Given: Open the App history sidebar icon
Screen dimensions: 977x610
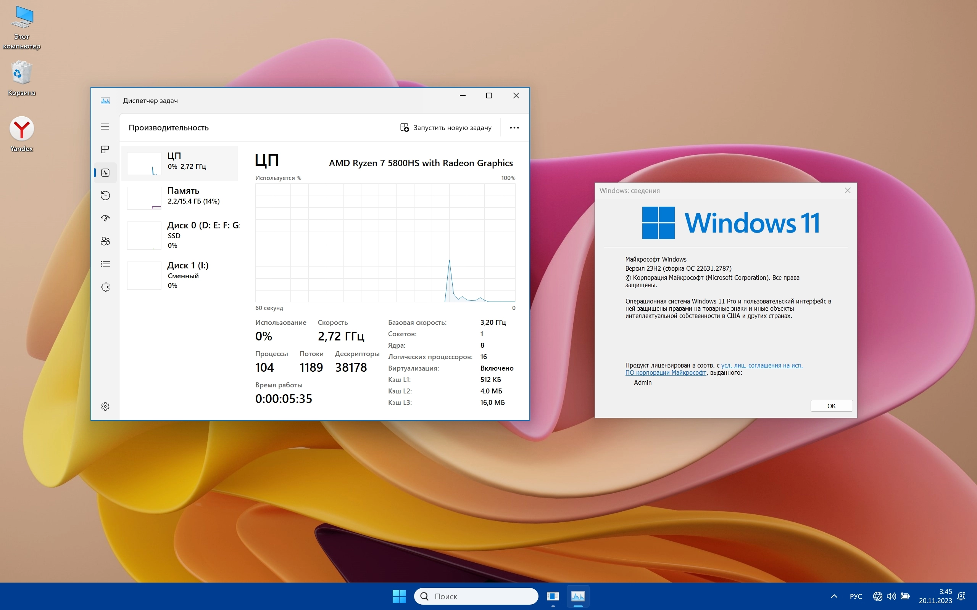Looking at the screenshot, I should click(x=105, y=196).
